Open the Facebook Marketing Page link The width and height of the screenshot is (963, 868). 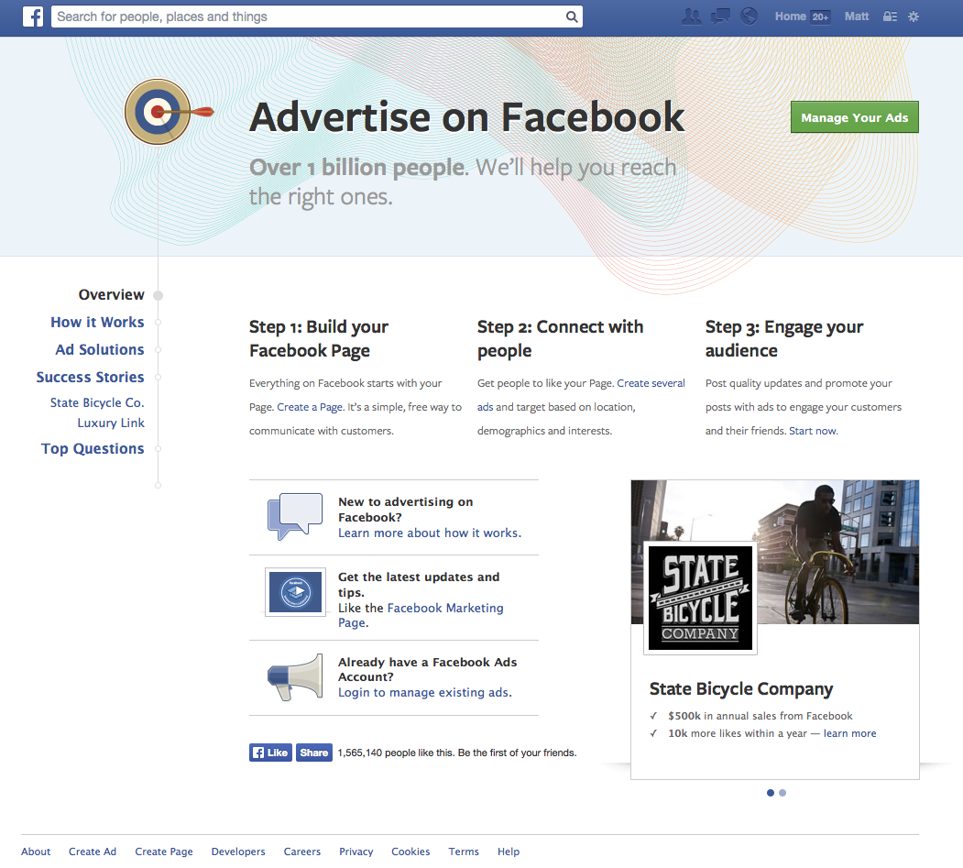[445, 609]
